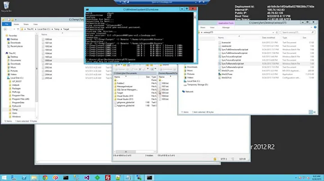Screen dimensions: 324x181
Task: Open Music folder in Target explorer tree
Action: 13,67
